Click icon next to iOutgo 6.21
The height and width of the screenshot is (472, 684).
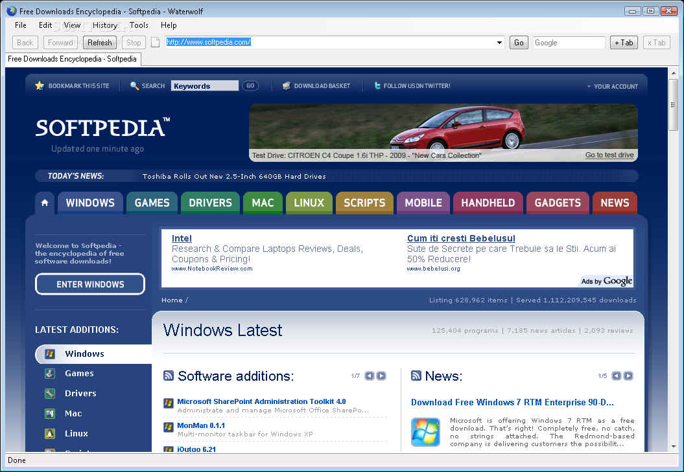169,449
